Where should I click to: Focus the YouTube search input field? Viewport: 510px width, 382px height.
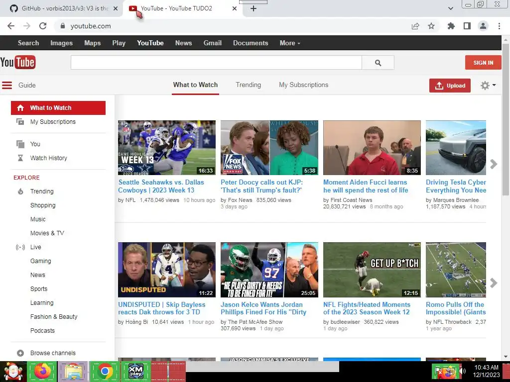(216, 62)
